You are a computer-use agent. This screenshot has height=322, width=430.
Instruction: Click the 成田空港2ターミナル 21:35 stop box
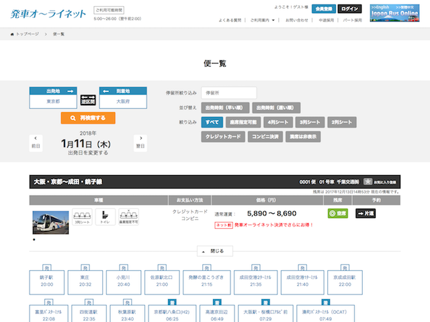point(255,282)
